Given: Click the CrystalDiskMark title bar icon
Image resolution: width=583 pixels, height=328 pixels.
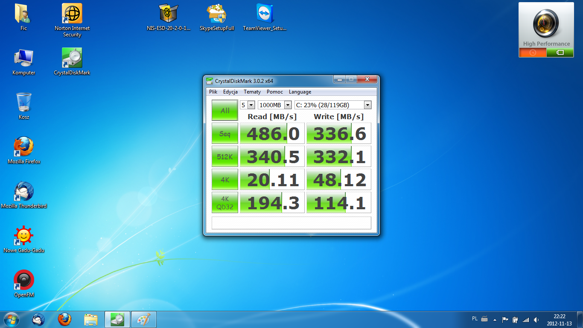Looking at the screenshot, I should click(210, 80).
